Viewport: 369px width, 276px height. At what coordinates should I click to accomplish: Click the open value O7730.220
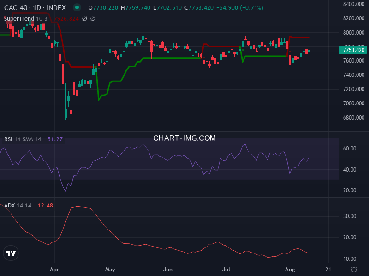pyautogui.click(x=103, y=8)
